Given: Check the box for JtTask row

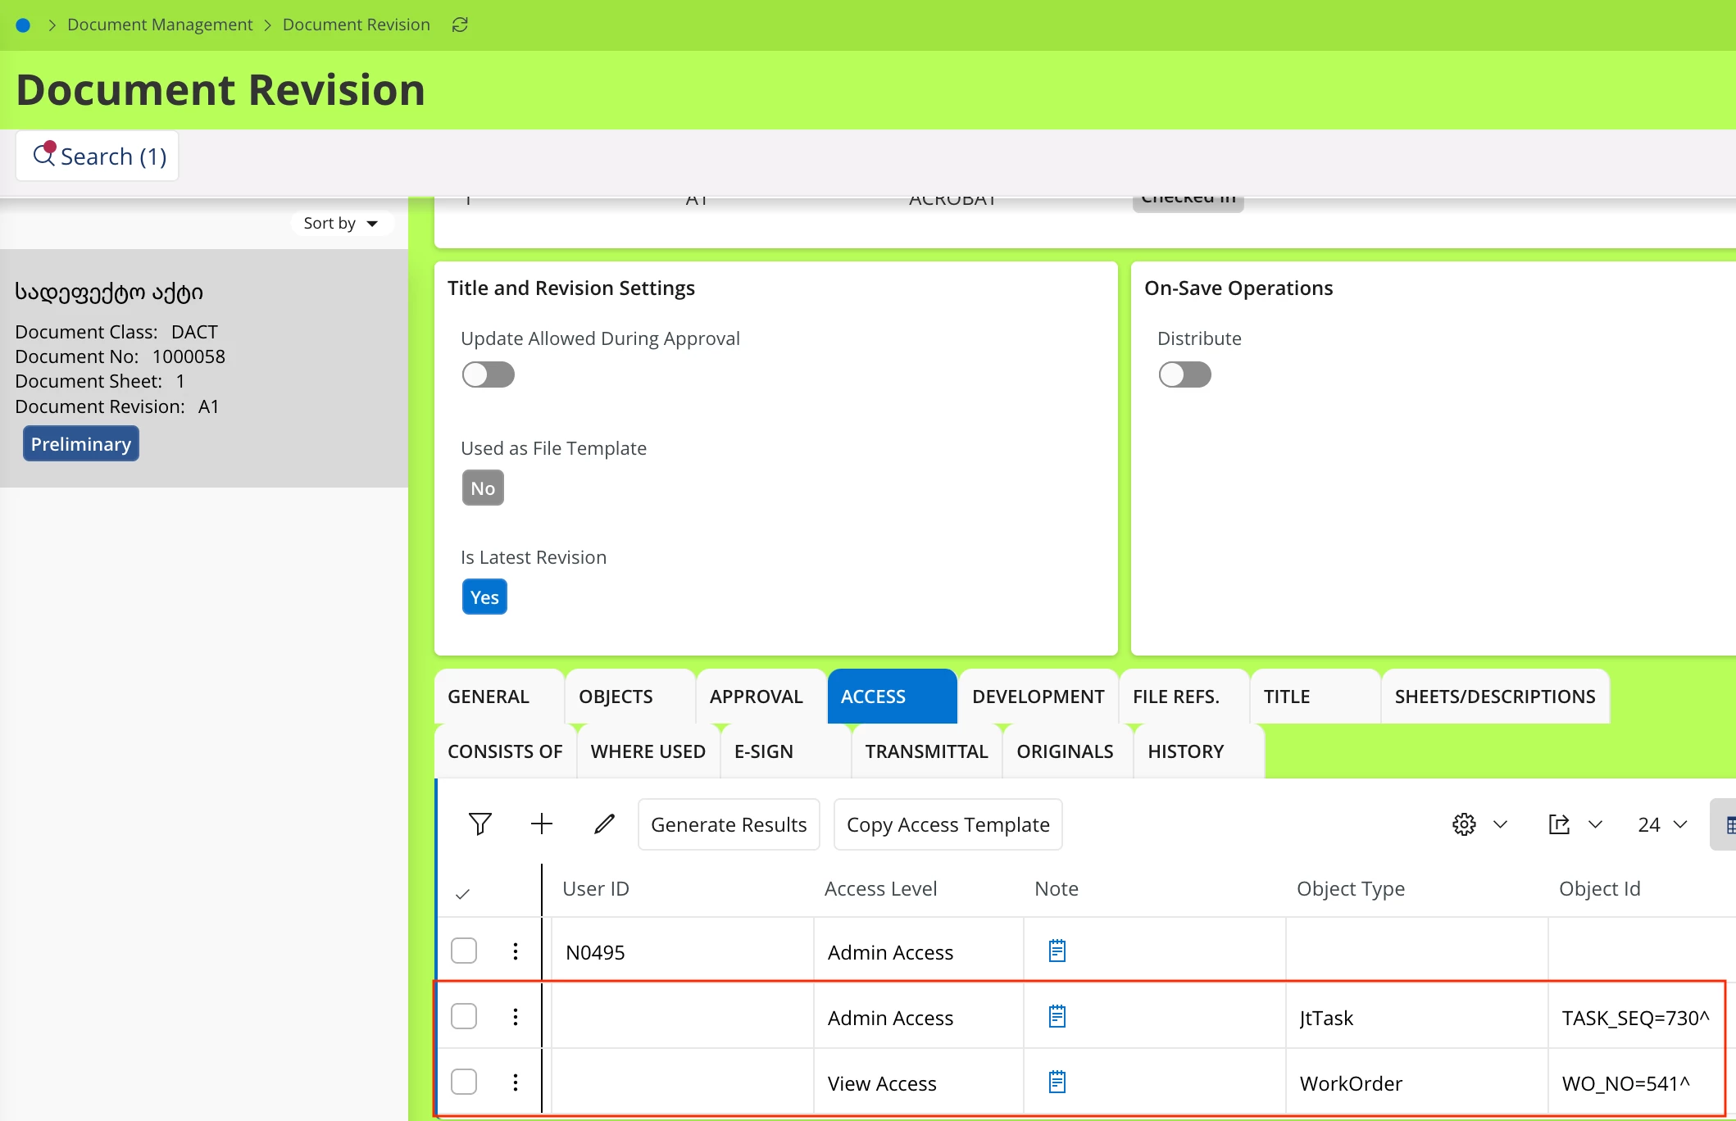Looking at the screenshot, I should coord(464,1016).
